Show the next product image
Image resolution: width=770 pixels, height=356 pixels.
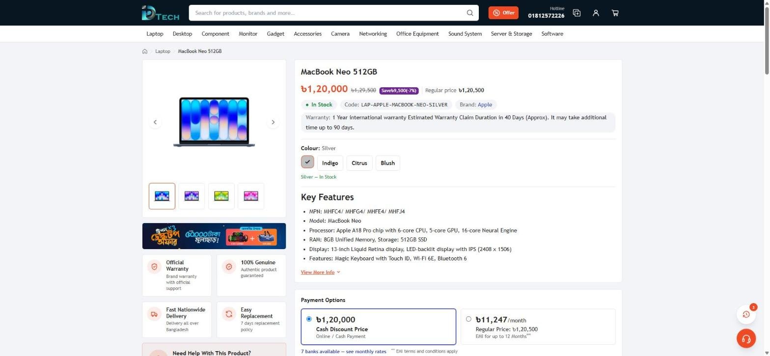tap(273, 122)
